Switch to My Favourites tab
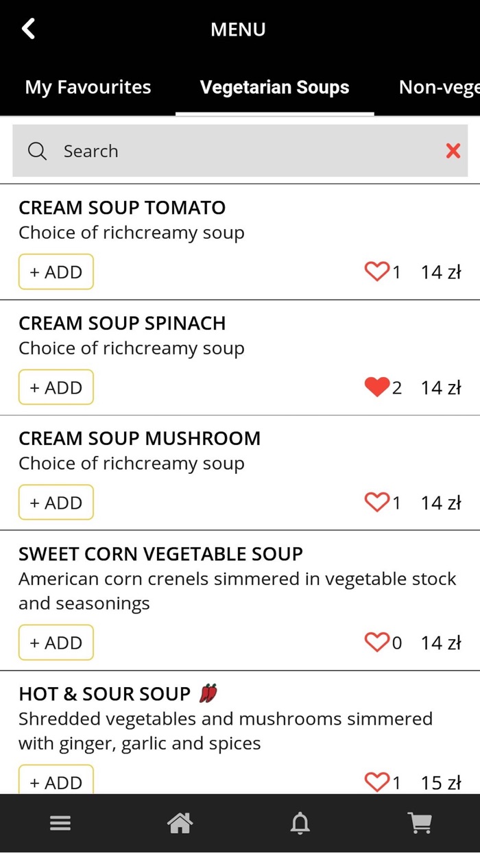480x853 pixels. click(88, 88)
